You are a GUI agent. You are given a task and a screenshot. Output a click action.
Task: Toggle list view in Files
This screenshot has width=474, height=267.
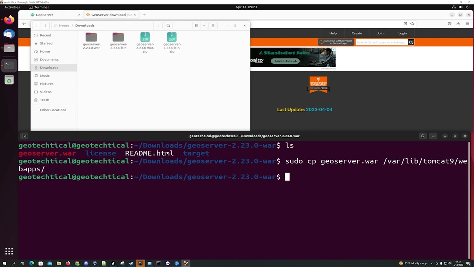coord(196,26)
